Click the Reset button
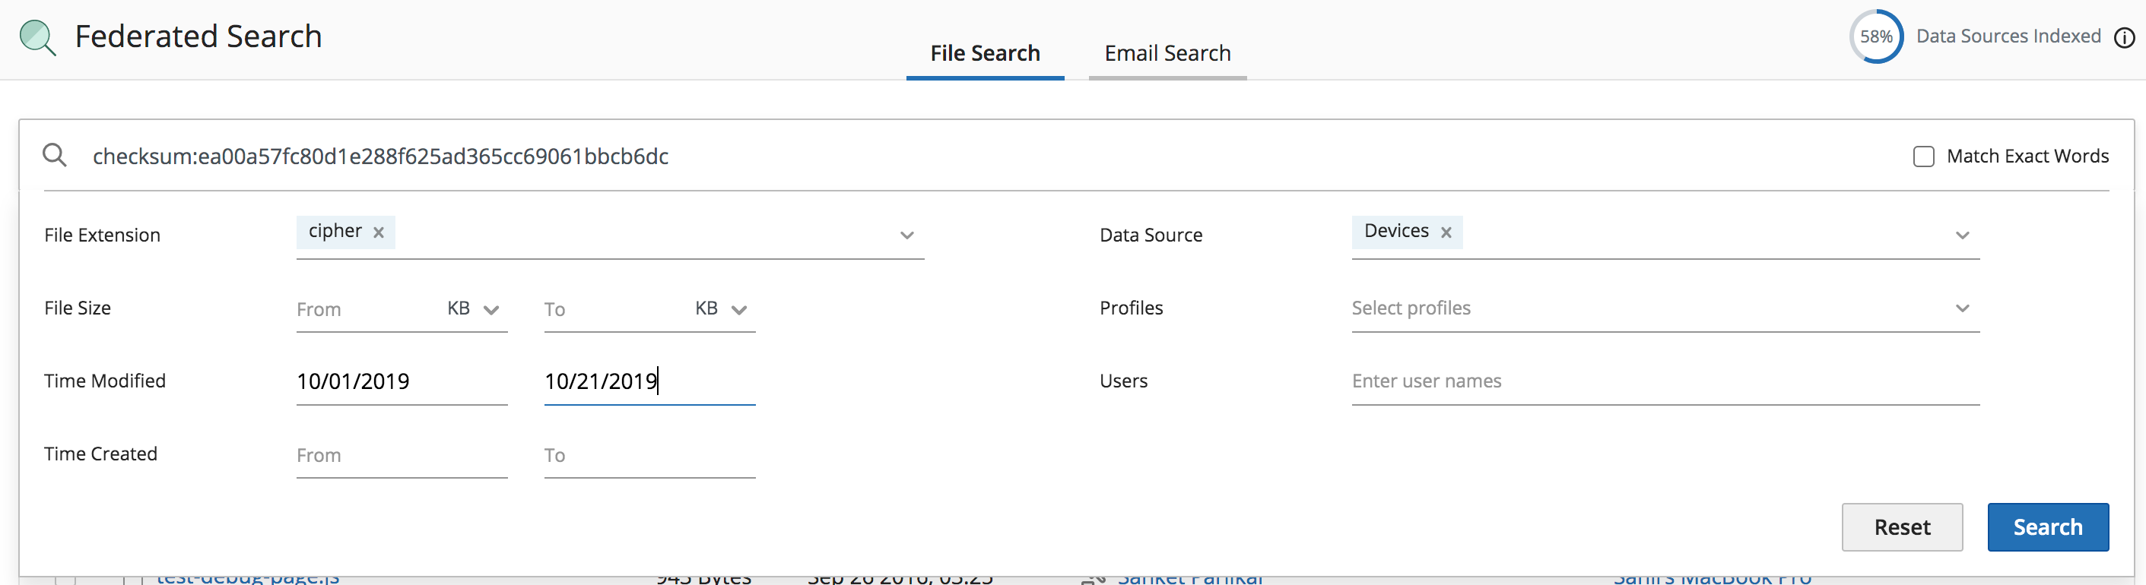This screenshot has width=2146, height=585. [1901, 526]
